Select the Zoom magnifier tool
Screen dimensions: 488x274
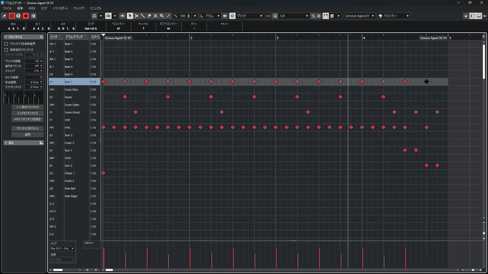(162, 16)
